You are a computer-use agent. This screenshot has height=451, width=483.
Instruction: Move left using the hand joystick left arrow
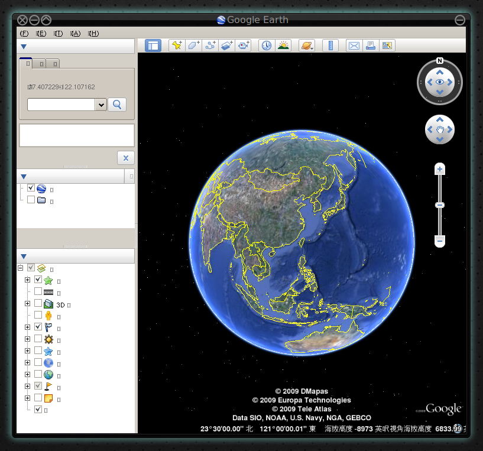coord(430,129)
